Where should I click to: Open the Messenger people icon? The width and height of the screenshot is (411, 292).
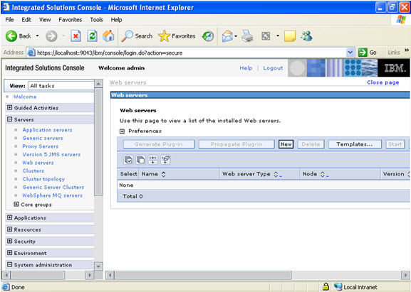point(306,36)
